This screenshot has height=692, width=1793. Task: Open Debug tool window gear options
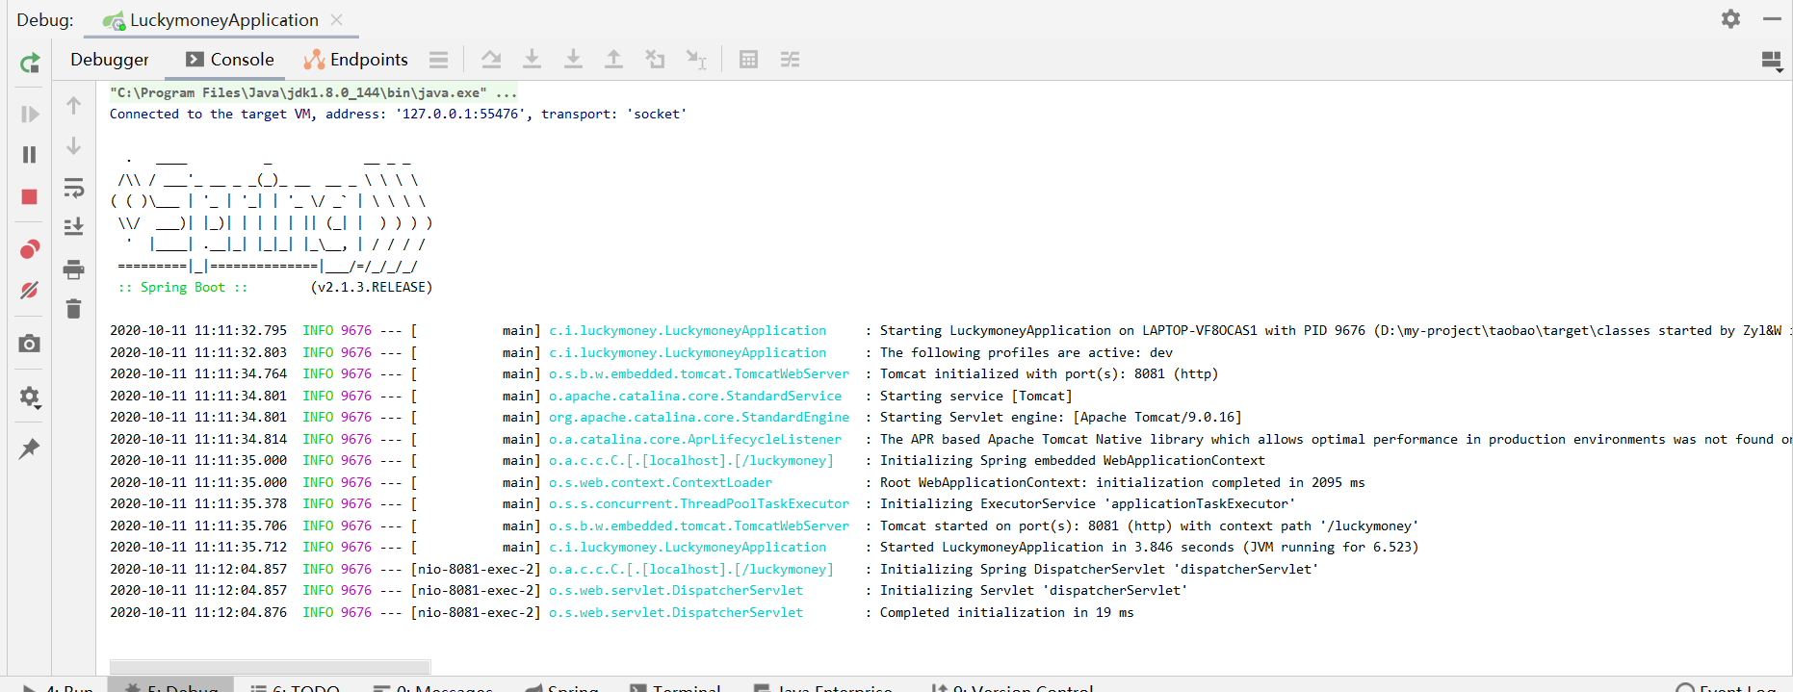(1730, 19)
